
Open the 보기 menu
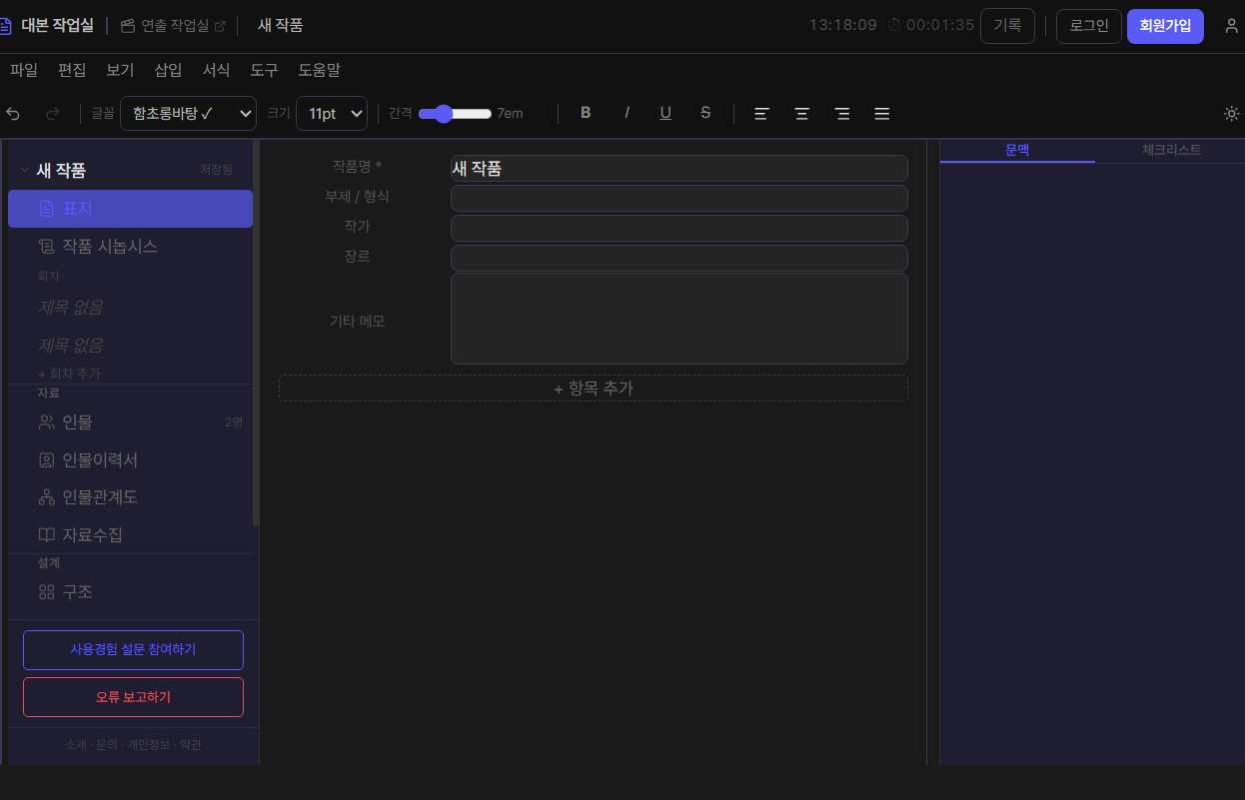click(120, 70)
